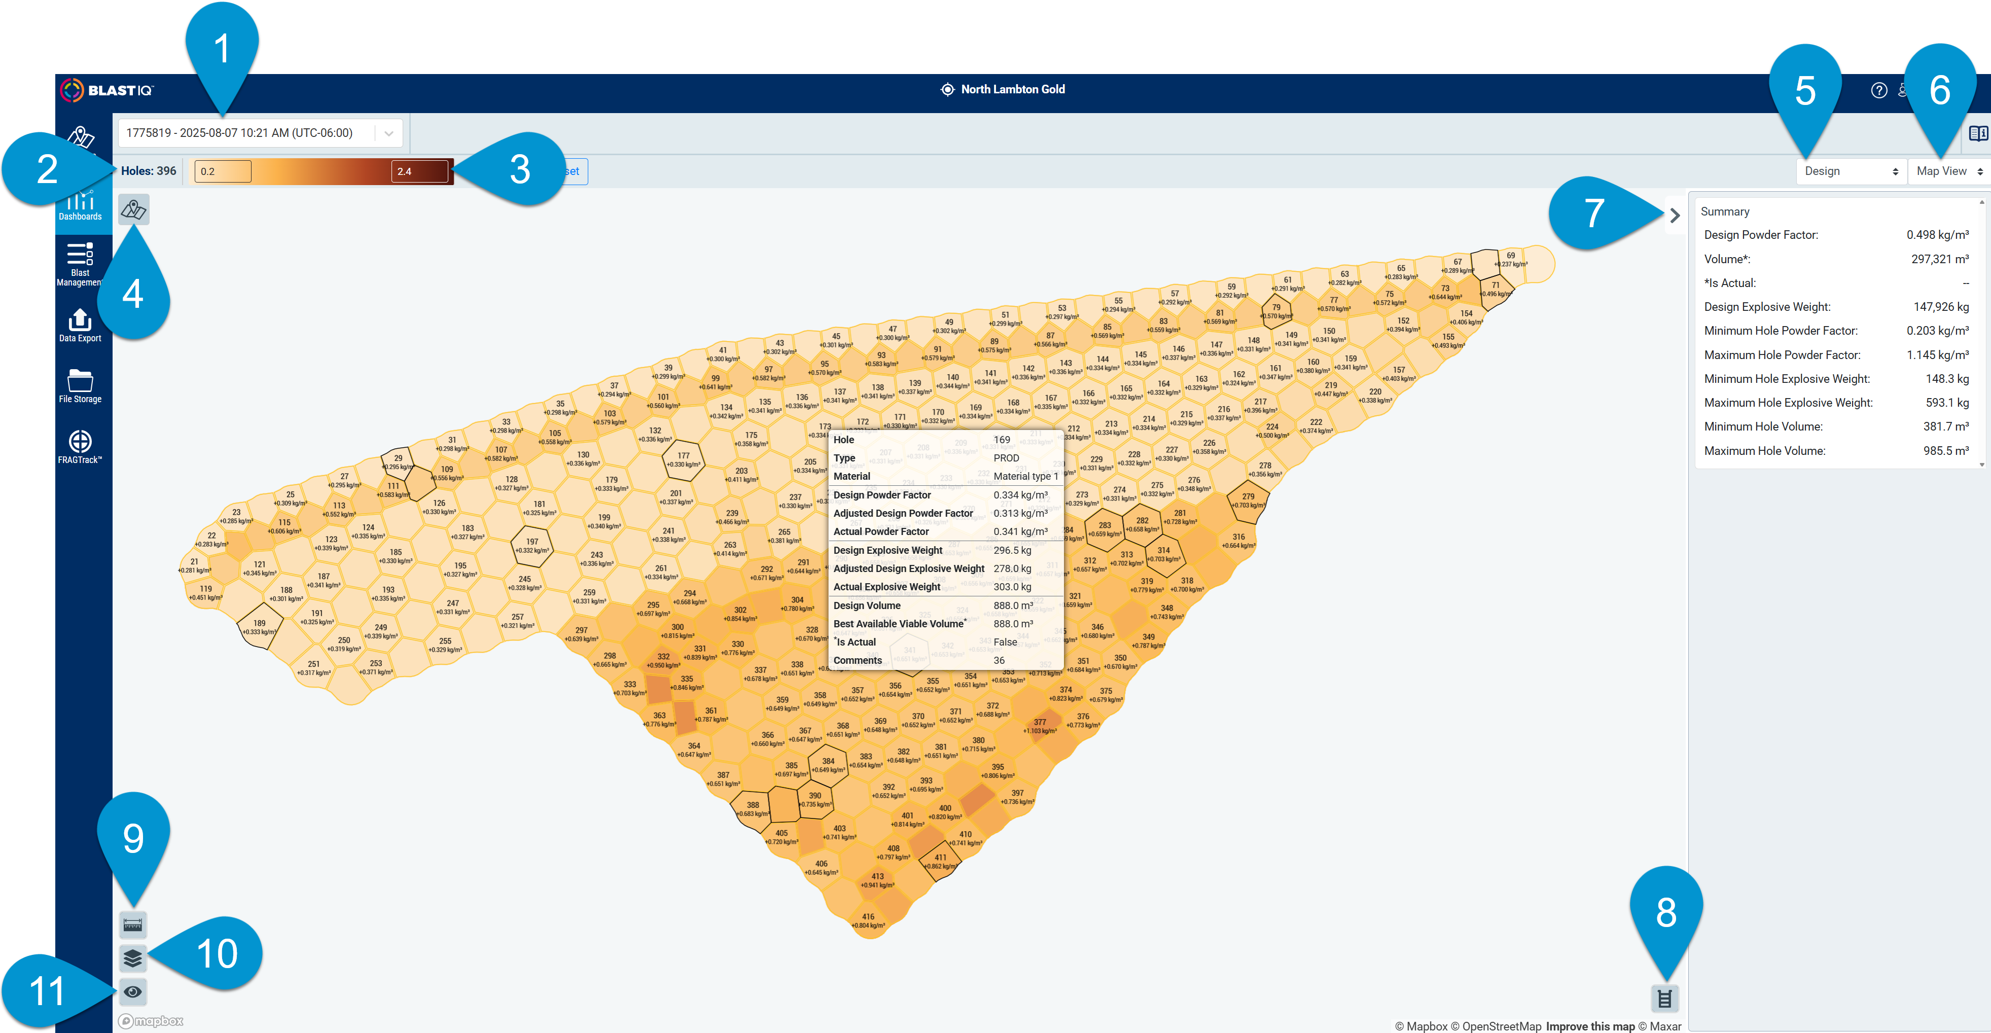Change the base map style with the map icon

[x=133, y=208]
